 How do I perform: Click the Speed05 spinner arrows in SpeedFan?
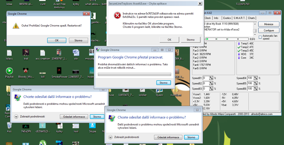255,83
